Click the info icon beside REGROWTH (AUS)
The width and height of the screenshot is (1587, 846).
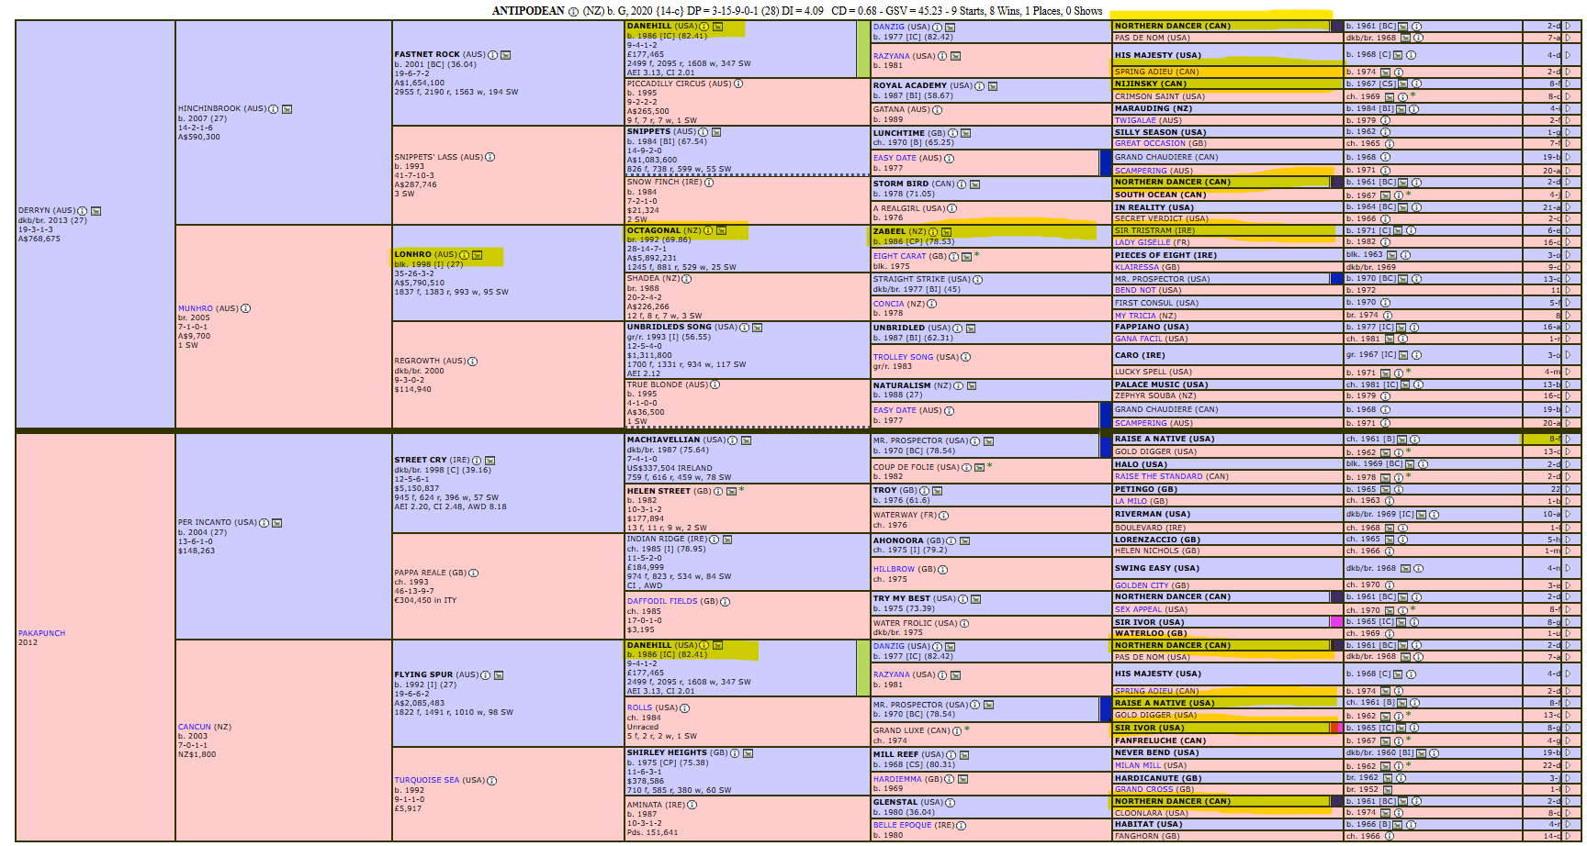pos(473,362)
